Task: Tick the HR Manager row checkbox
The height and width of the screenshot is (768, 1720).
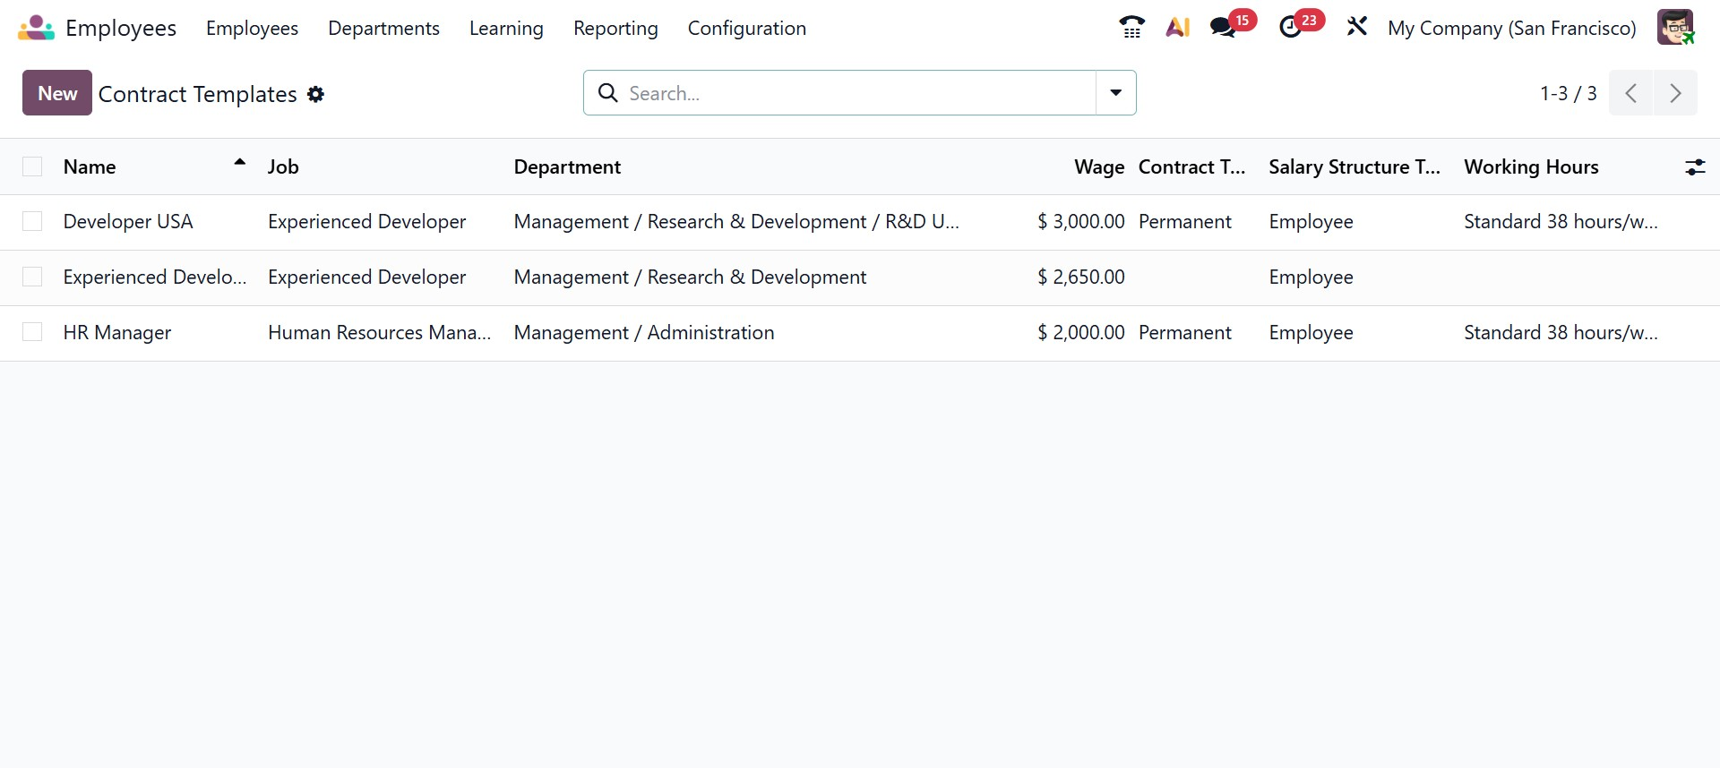Action: (x=32, y=333)
